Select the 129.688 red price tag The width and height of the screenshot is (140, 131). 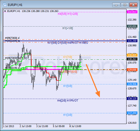pos(132,70)
